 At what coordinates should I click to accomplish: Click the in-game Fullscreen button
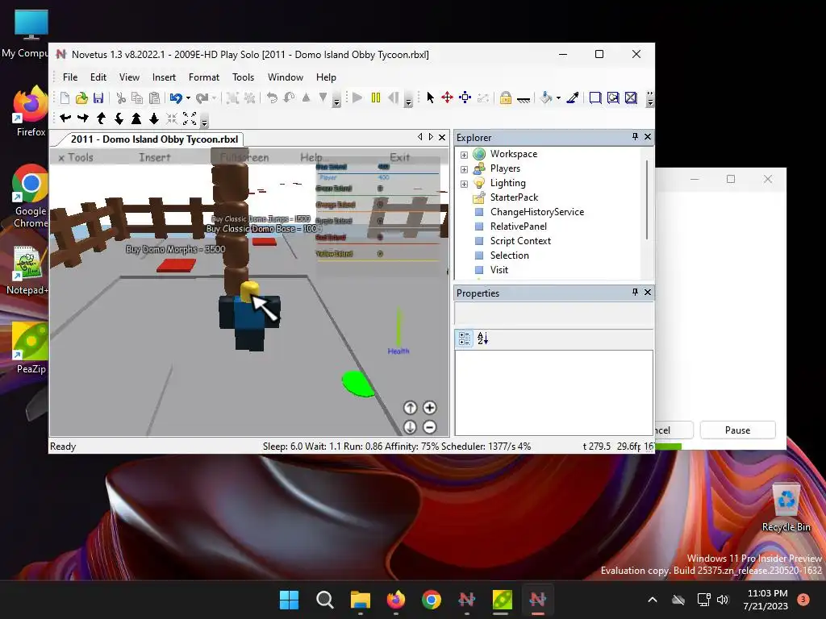click(244, 157)
